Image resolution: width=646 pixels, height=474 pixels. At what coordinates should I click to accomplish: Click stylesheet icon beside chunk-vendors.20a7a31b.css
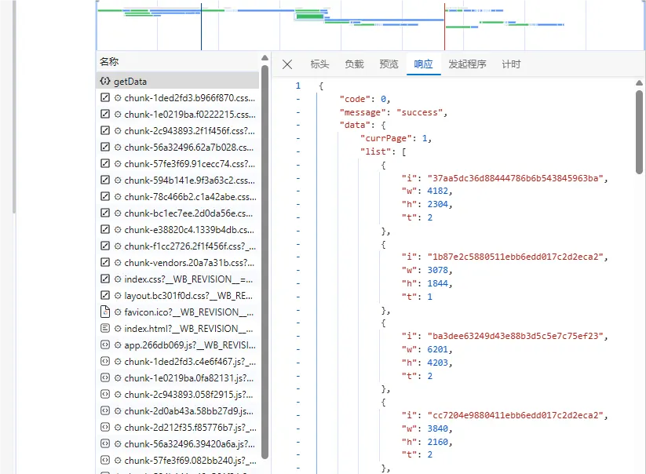[105, 262]
